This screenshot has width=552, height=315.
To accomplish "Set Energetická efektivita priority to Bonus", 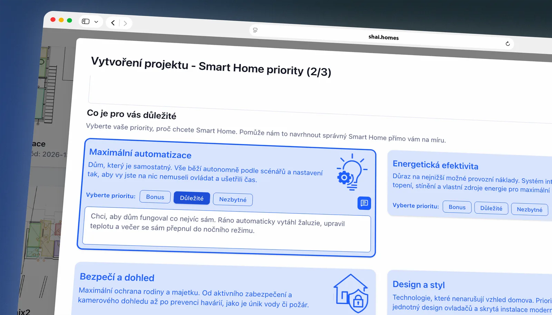I will click(x=457, y=207).
